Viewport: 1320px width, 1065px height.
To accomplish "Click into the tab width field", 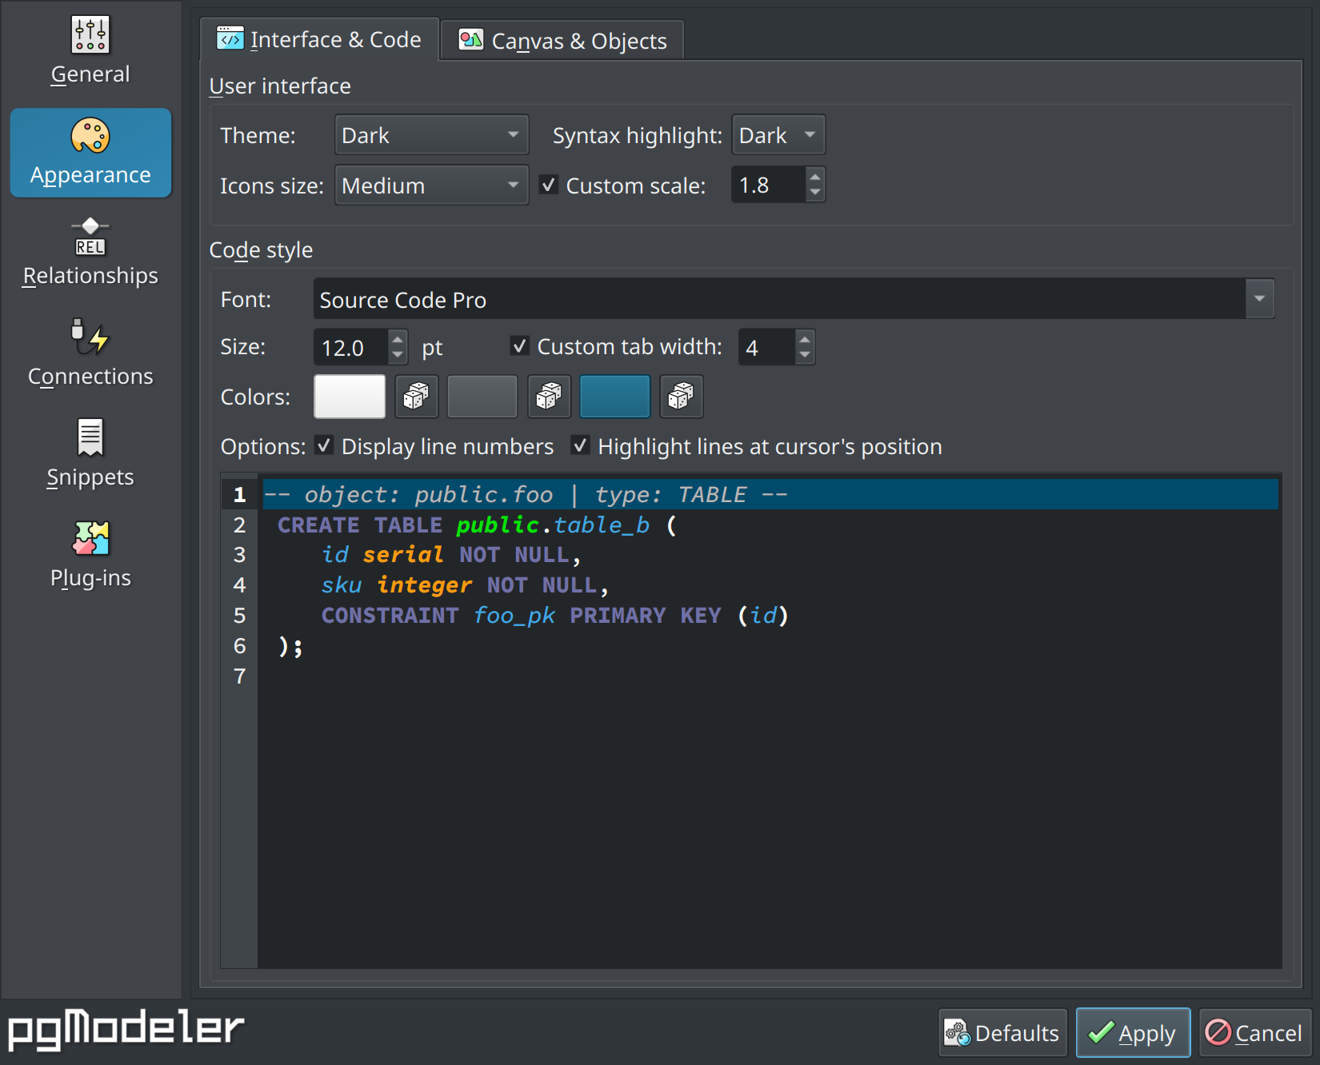I will pos(766,347).
